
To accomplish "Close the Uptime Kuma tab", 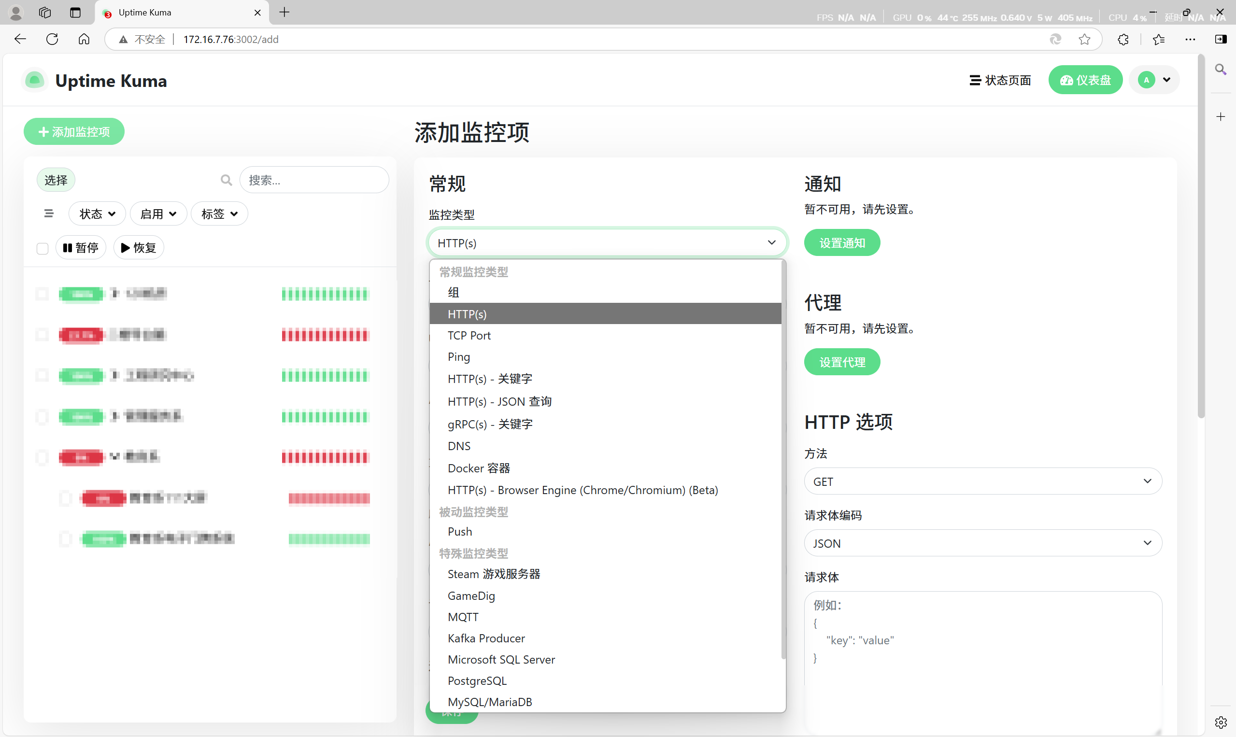I will tap(257, 13).
